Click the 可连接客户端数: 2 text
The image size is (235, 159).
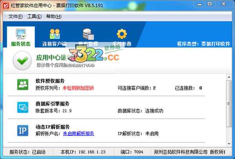pos(137,88)
